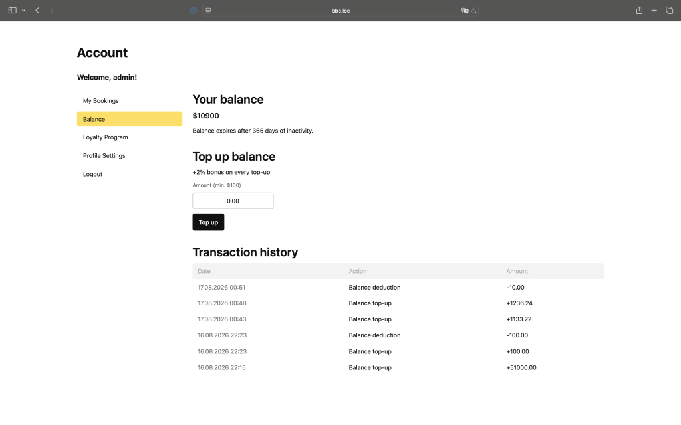The height and width of the screenshot is (425, 681).
Task: Click the -100.00 amount value
Action: point(517,335)
